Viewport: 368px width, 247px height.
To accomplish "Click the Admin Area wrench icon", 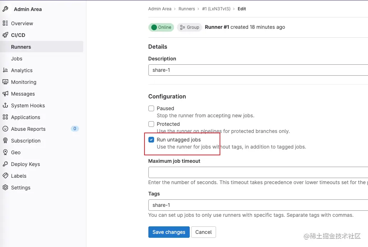I will pyautogui.click(x=5, y=9).
